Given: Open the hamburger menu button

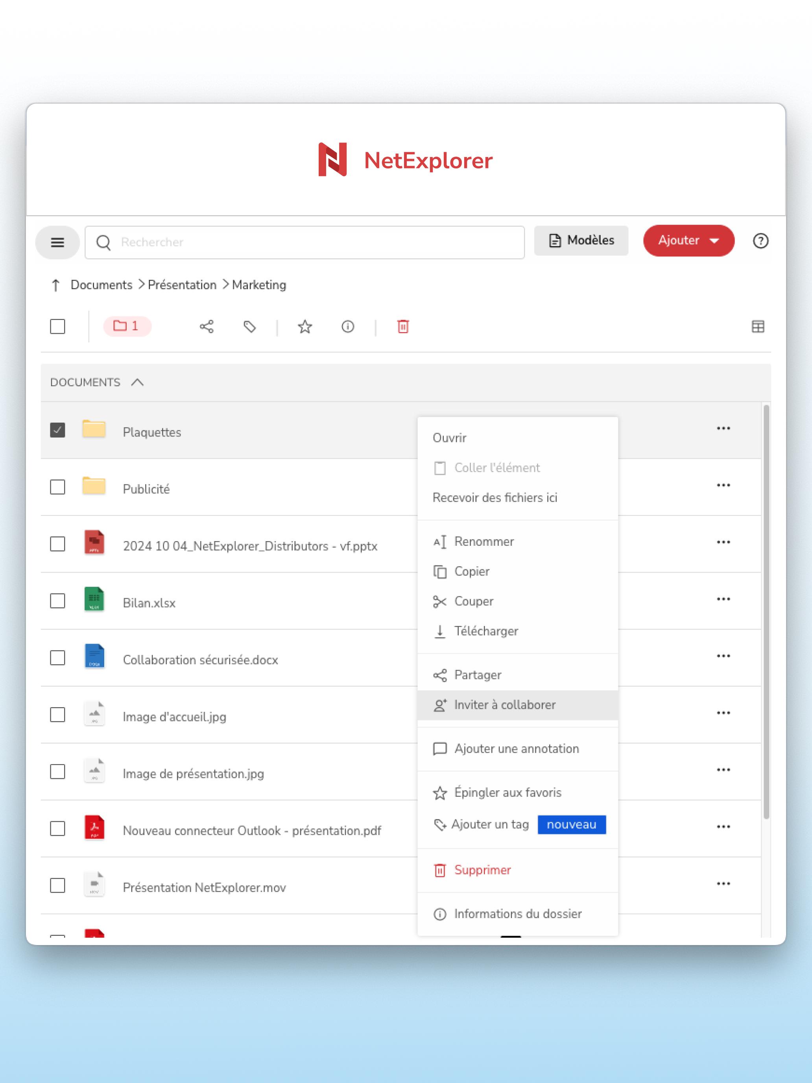Looking at the screenshot, I should (57, 242).
